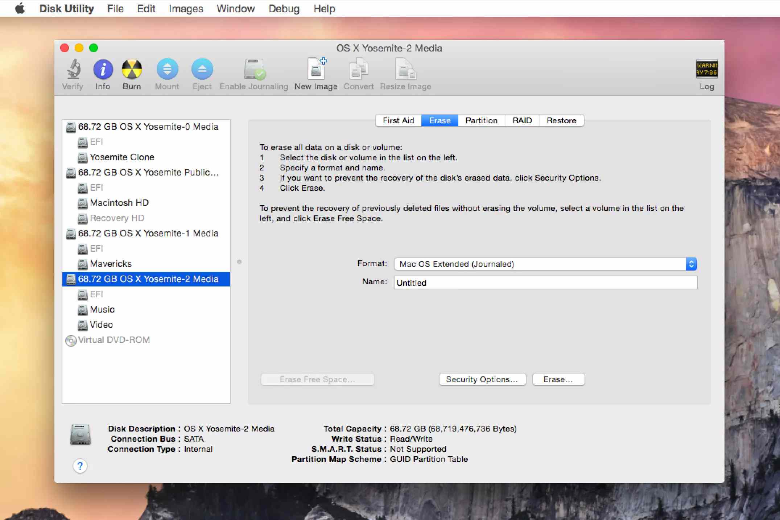Switch to the Partition tab
The height and width of the screenshot is (520, 780).
[481, 120]
